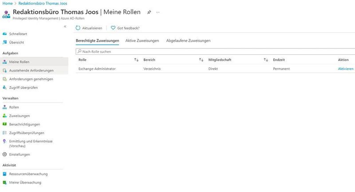Click the Privileged Identity Management logo icon
Screen dimensions: 355x192
(x=6, y=14)
